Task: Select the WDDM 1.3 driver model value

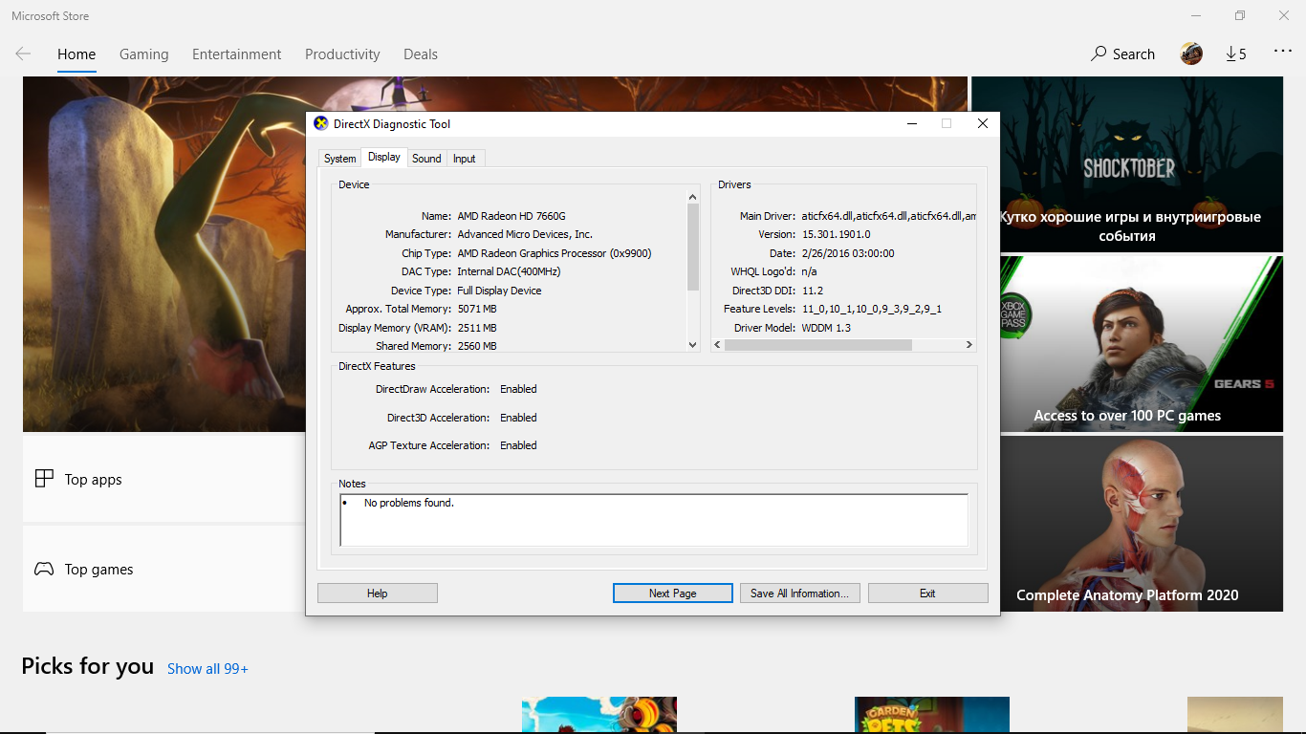Action: coord(826,328)
